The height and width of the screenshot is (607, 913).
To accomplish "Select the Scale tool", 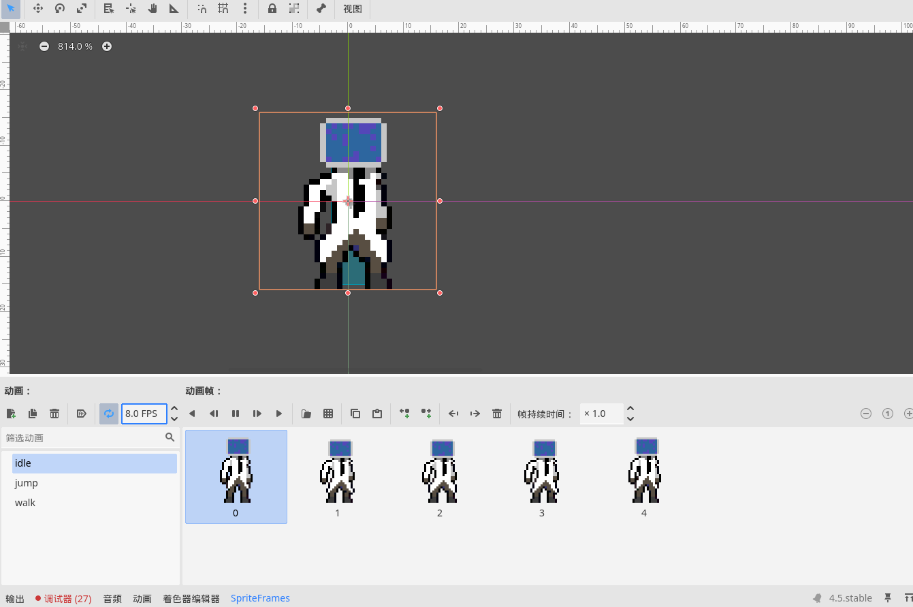I will [82, 9].
